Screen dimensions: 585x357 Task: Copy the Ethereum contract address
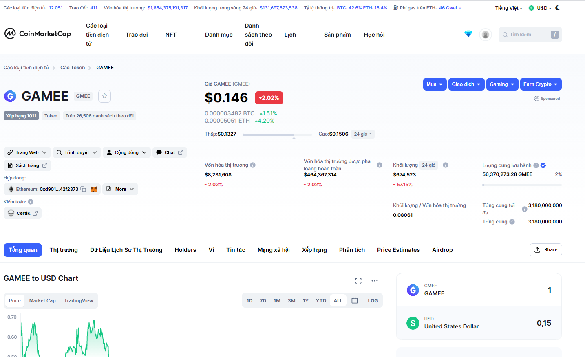(83, 189)
